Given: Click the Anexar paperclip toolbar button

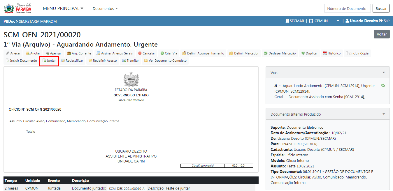Looking at the screenshot, I should coord(13,53).
